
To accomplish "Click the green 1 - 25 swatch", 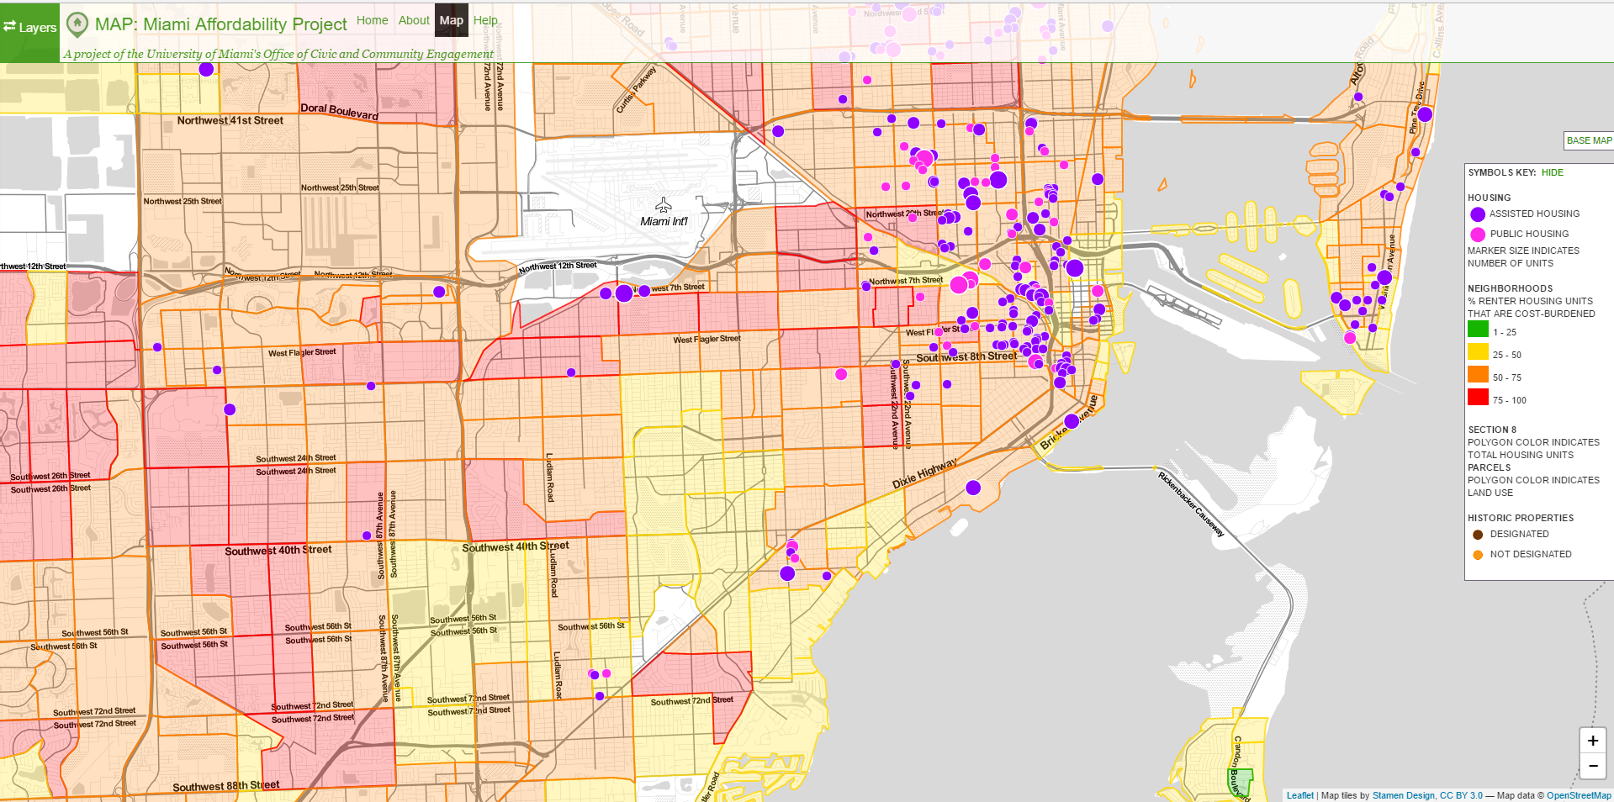I will pyautogui.click(x=1478, y=330).
